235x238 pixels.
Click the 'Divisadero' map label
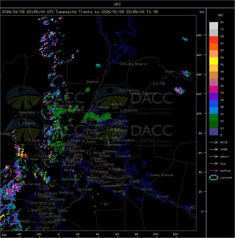click(x=125, y=140)
